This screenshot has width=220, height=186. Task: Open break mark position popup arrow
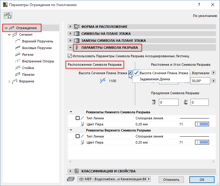[130, 73]
